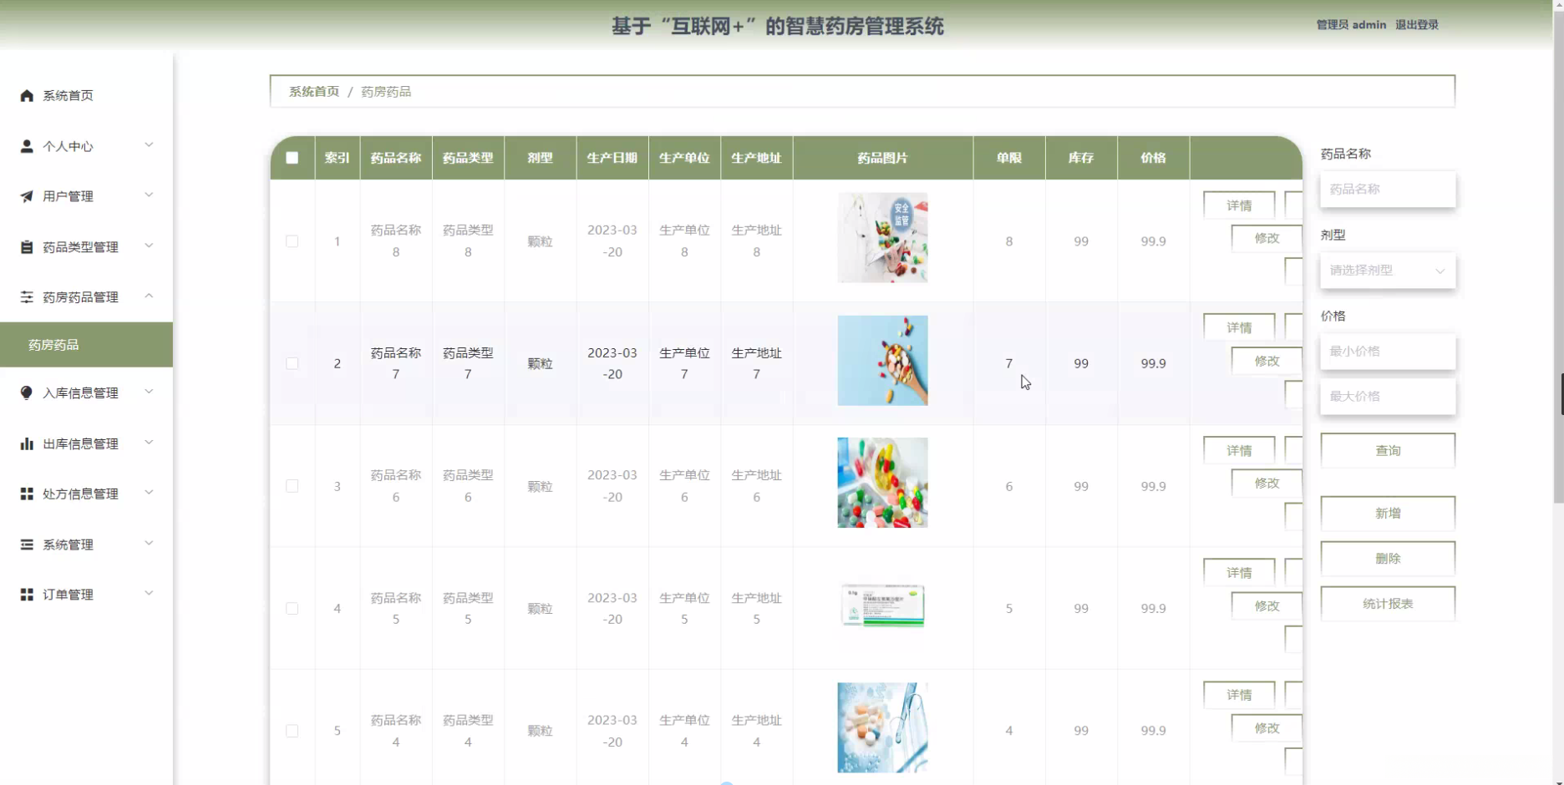Click the grid icon for 处方信息管理
Screen dimensions: 1564x785
[x=27, y=494]
